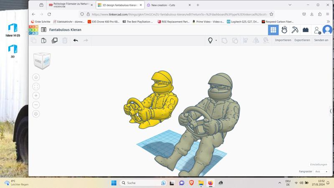The width and height of the screenshot is (334, 188).
Task: Click the Delete trash icon
Action: (x=65, y=40)
